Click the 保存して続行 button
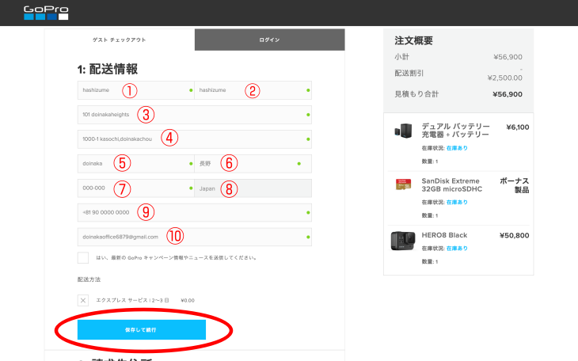 (x=142, y=329)
